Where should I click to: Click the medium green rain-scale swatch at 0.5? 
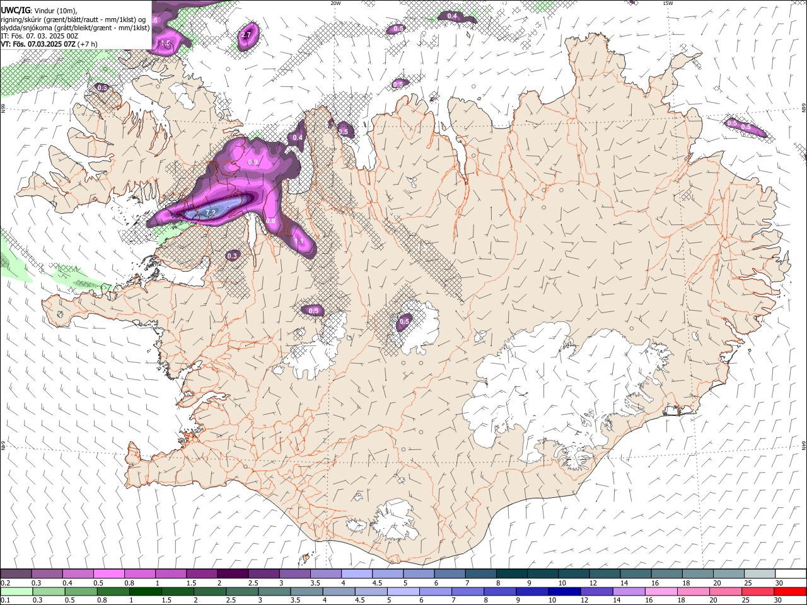point(81,592)
